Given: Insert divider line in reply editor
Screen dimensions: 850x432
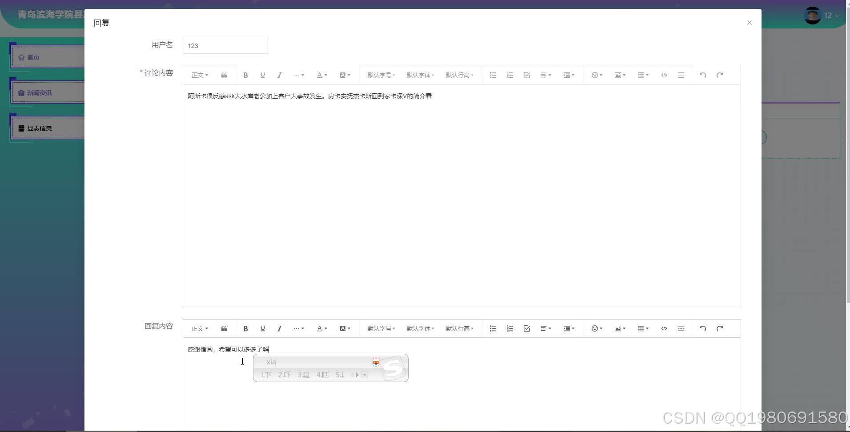Looking at the screenshot, I should point(681,328).
